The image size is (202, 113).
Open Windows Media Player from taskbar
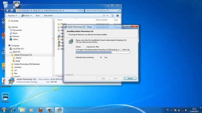[x=31, y=110]
